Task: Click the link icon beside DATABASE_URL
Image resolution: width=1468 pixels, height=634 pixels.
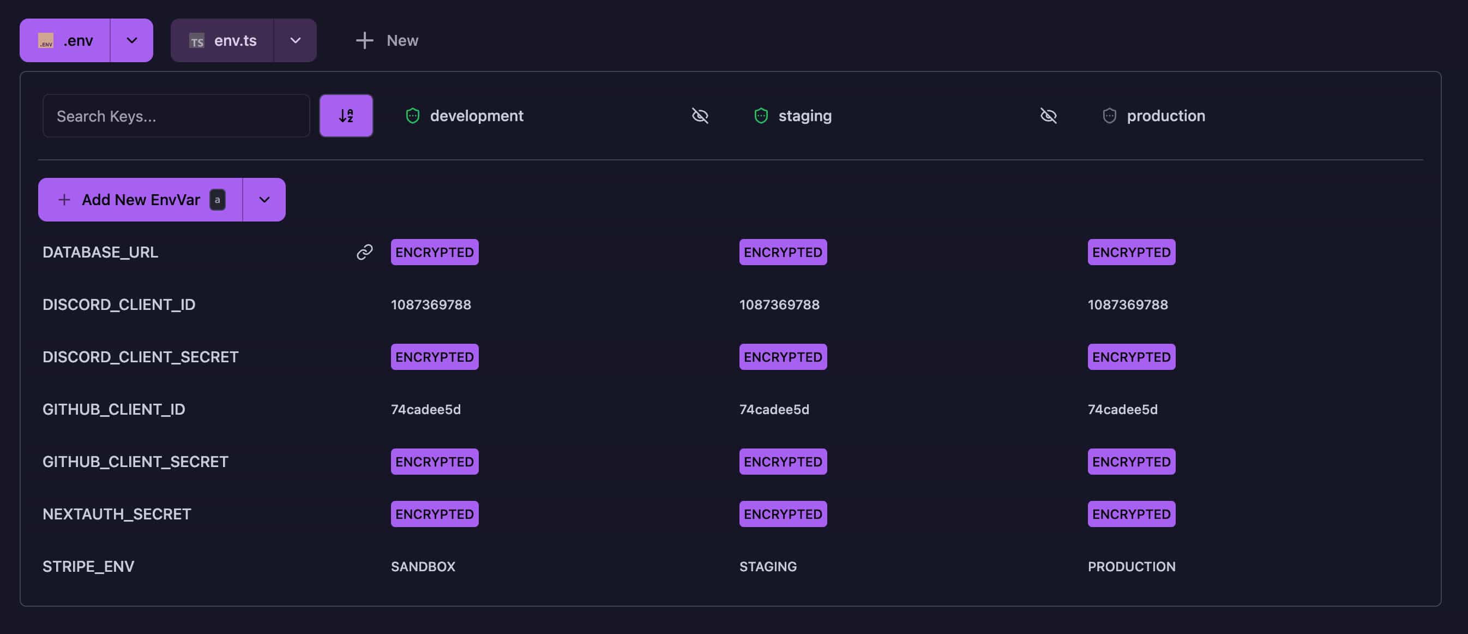Action: point(364,252)
